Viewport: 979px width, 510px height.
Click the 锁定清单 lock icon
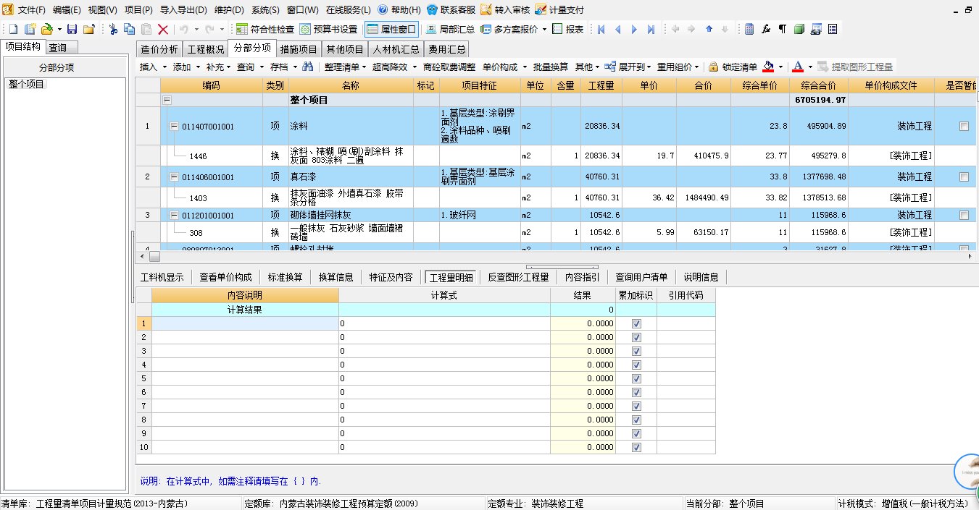[714, 67]
